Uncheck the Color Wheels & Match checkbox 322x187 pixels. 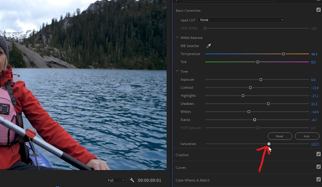tap(319, 180)
